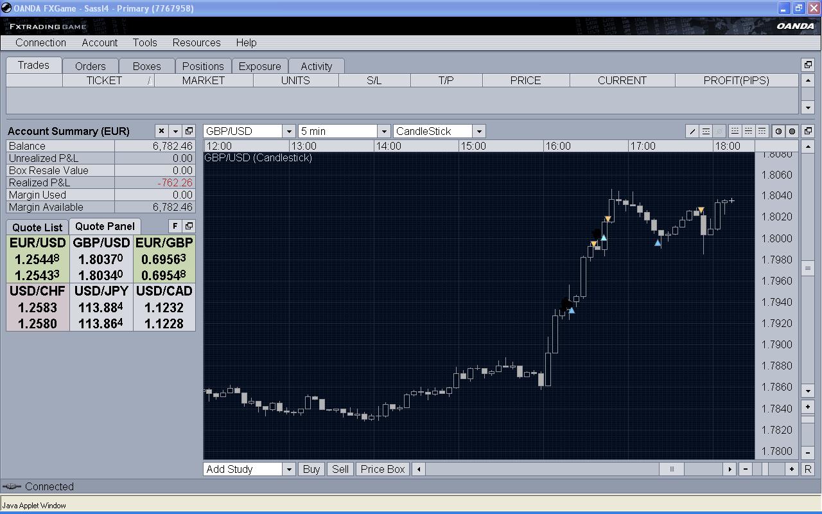Close the Account Summary panel
This screenshot has width=822, height=514.
(x=161, y=131)
